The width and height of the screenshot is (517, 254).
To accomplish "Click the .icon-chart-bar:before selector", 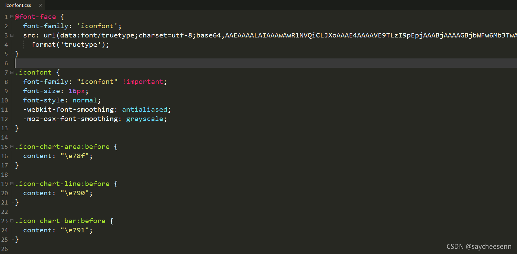I will point(60,221).
